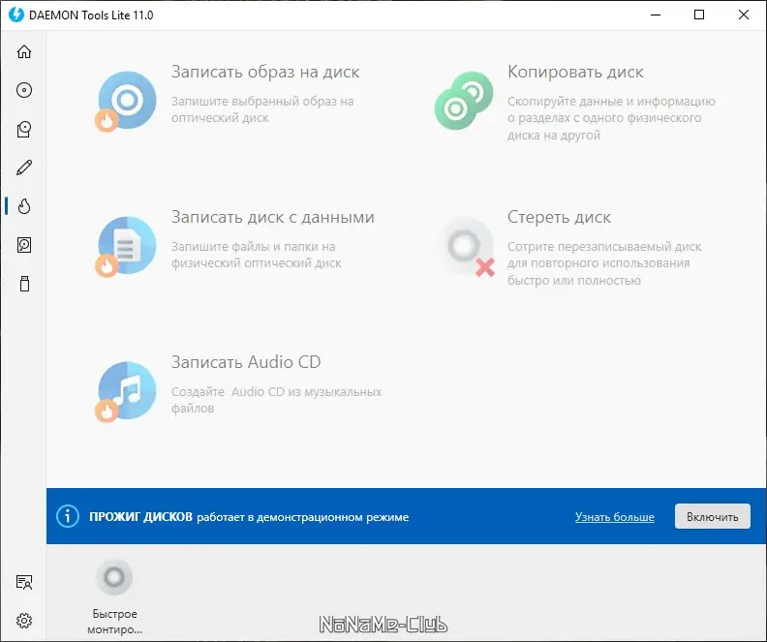Open the Image Editor pencil icon
Screen dimensions: 767x642
pos(24,168)
